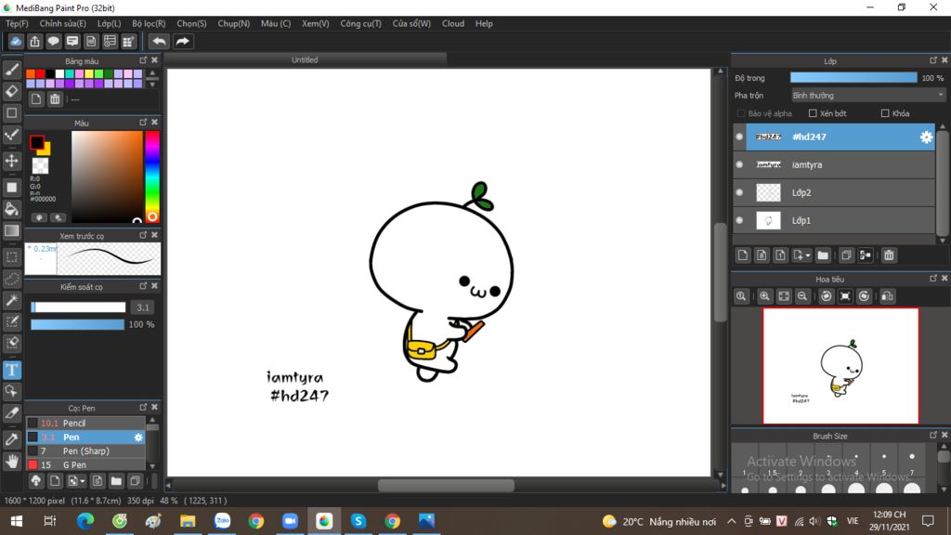951x535 pixels.
Task: Open settings gear of Pen brush
Action: tap(138, 437)
